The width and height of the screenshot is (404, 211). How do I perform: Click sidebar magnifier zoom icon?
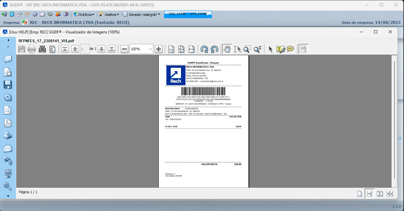8,186
